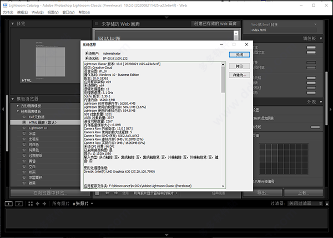Show second window button labeled 2 in filmstrip
The width and height of the screenshot is (333, 238).
click(19, 204)
